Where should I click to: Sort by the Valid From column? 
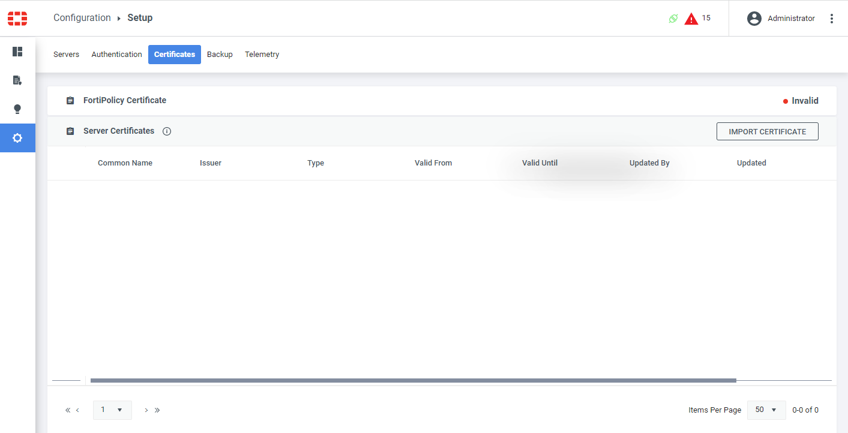tap(433, 163)
